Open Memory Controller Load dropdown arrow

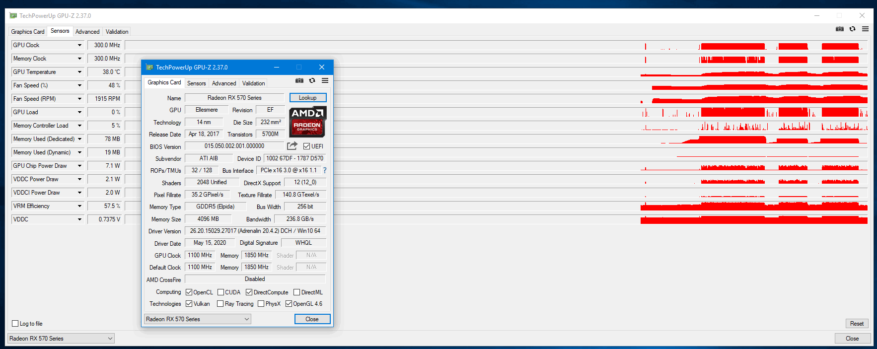79,126
